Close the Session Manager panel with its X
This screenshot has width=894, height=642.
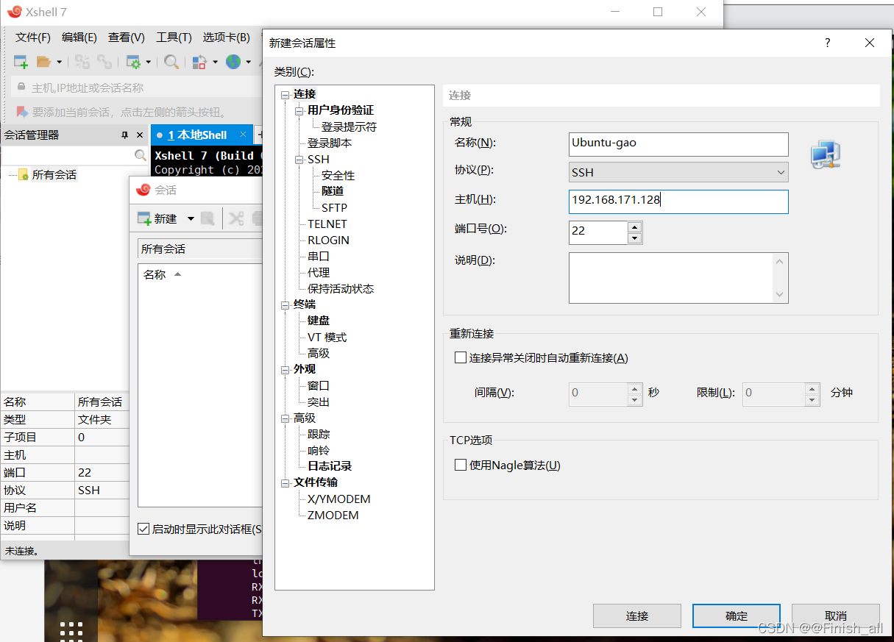(x=140, y=135)
